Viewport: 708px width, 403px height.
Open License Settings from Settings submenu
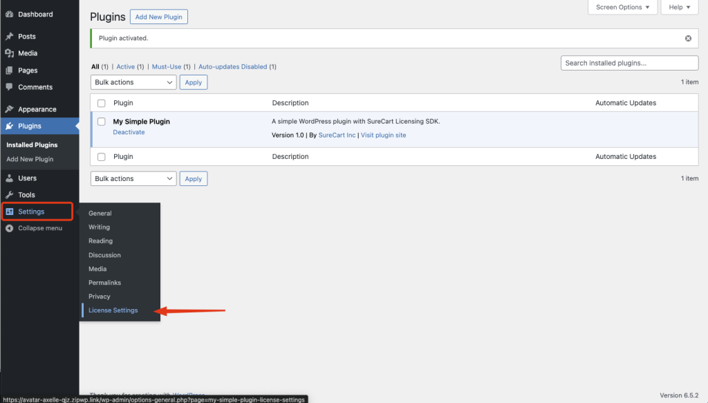coord(113,310)
